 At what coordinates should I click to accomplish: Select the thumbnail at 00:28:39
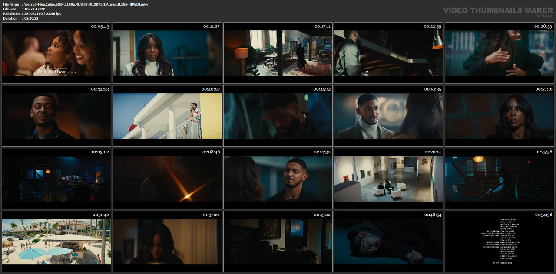point(500,53)
